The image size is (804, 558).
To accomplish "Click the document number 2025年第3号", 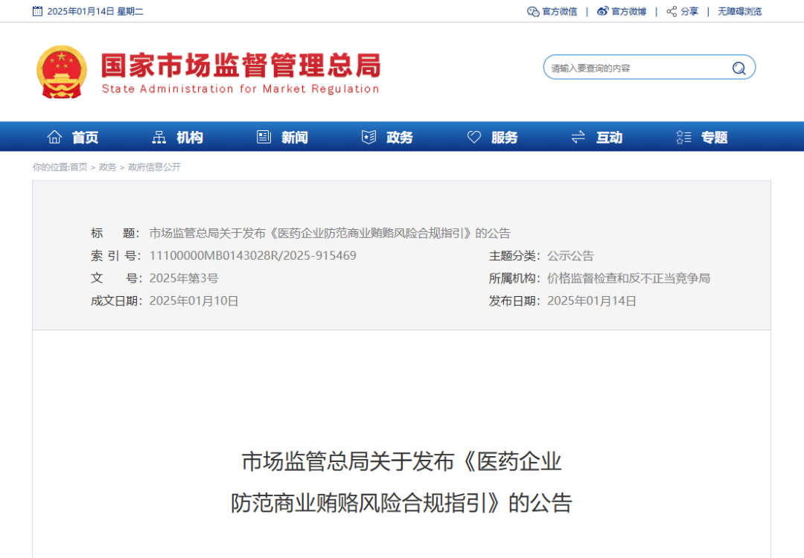I will tap(184, 278).
